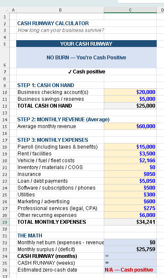Click Loan / debt payments value $5,050
164x278 pixels.
(x=130, y=181)
